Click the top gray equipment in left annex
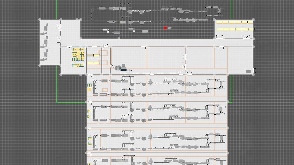The height and width of the screenshot is (165, 294). 46,28
